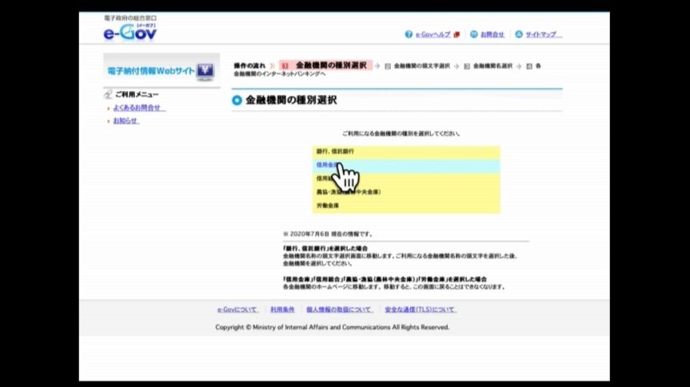Image resolution: width=690 pixels, height=387 pixels.
Task: Open 個人情報の取扱について footer link
Action: [339, 310]
